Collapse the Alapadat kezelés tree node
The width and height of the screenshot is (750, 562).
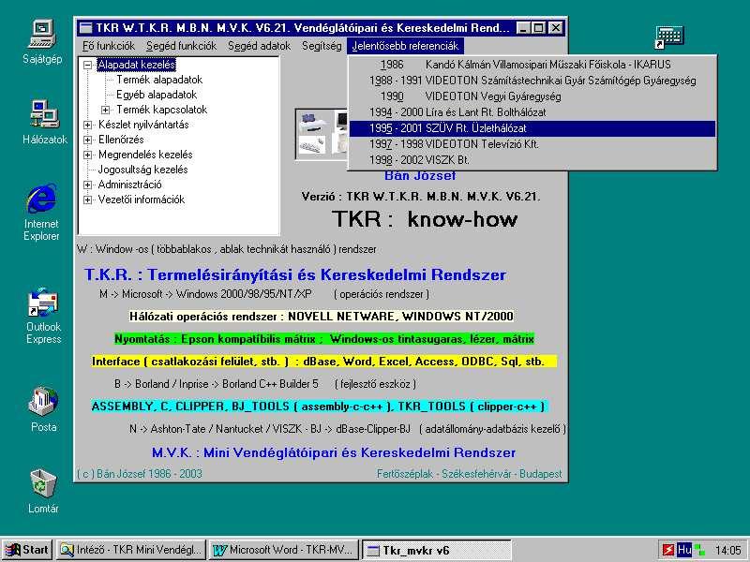tap(87, 65)
